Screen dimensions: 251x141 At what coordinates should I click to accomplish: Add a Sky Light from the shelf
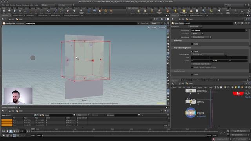pos(191,11)
